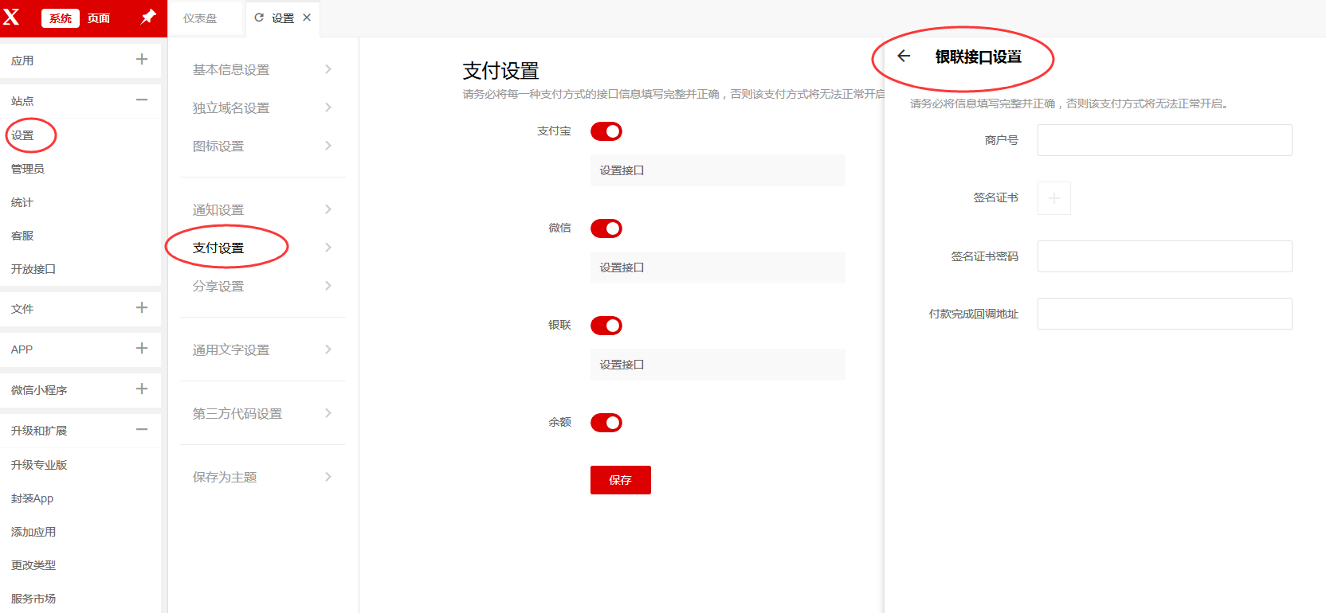
Task: Close the 设置 tab
Action: 307,18
